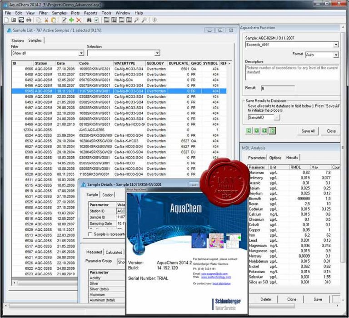Open the Edit menu

(19, 13)
